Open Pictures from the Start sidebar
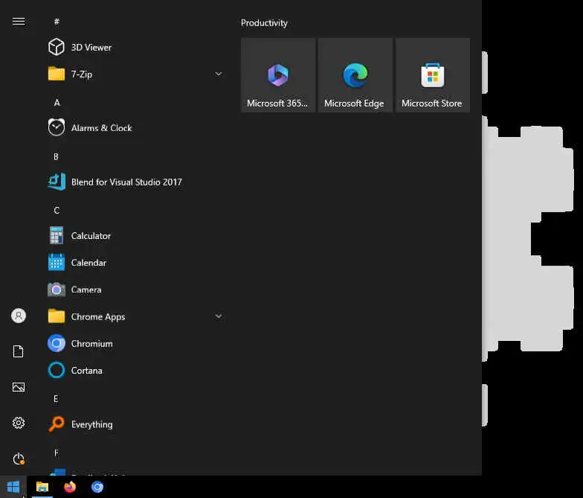 click(x=19, y=387)
